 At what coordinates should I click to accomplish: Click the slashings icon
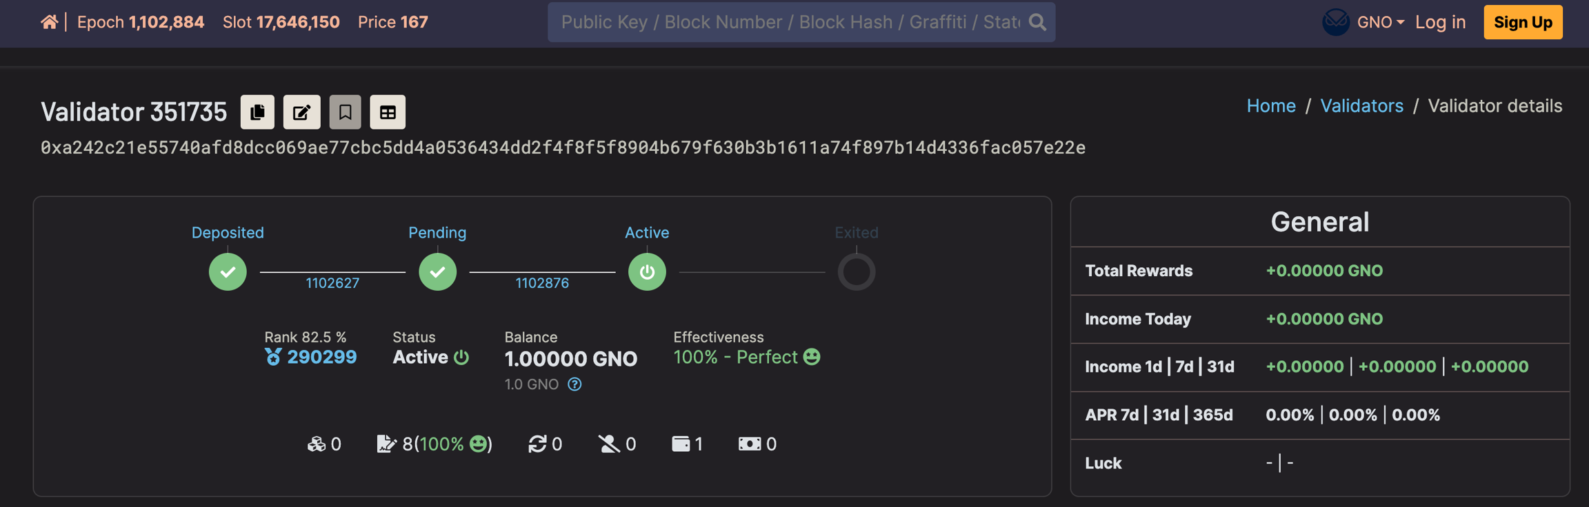pos(608,444)
